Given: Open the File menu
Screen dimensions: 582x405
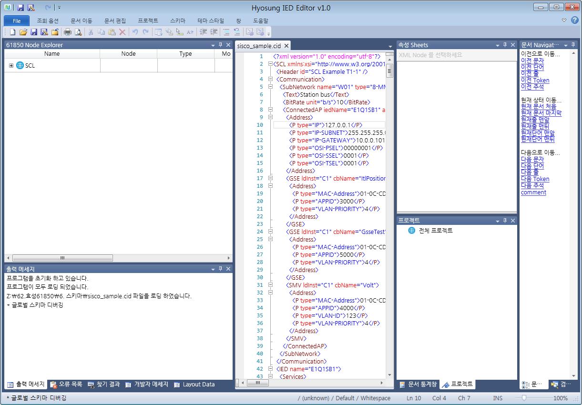Looking at the screenshot, I should pyautogui.click(x=17, y=21).
